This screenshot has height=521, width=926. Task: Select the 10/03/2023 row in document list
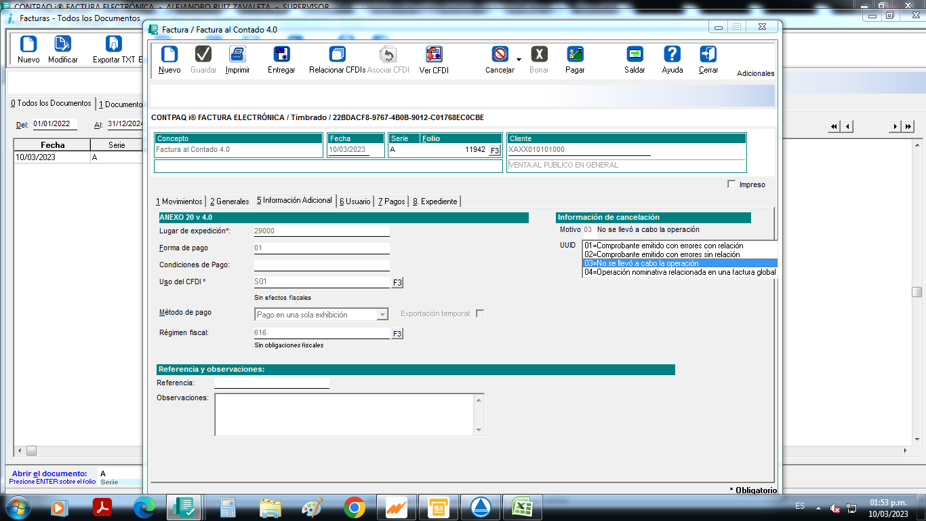tap(79, 157)
